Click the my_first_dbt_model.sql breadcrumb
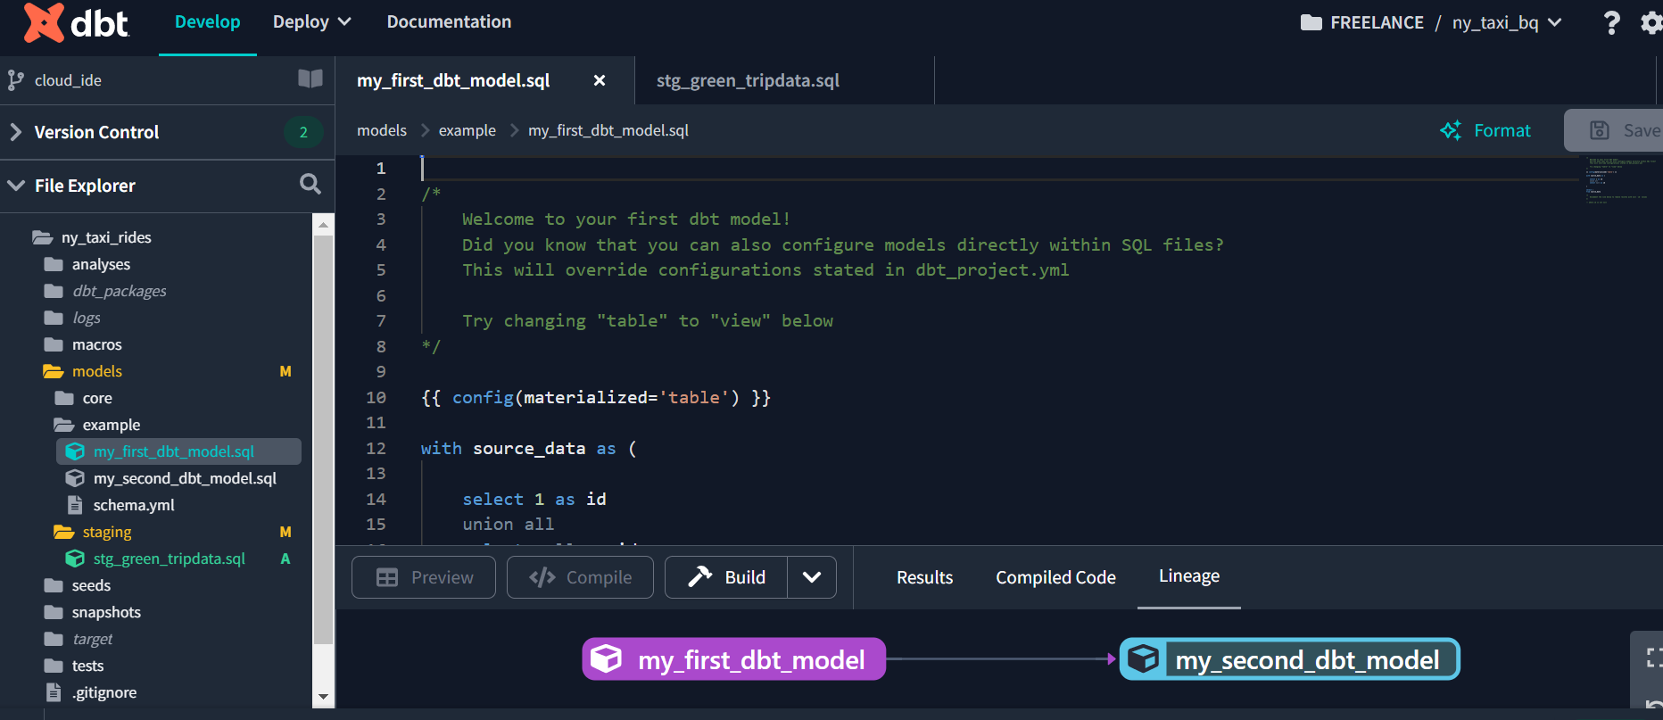The height and width of the screenshot is (720, 1663). pos(608,130)
